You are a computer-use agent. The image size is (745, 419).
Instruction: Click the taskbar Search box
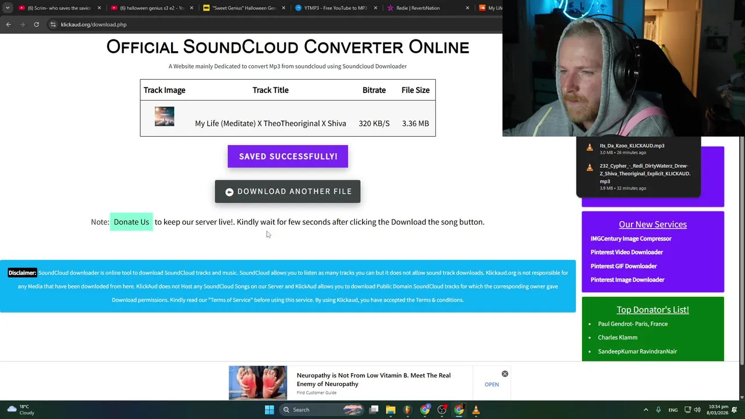tap(321, 410)
